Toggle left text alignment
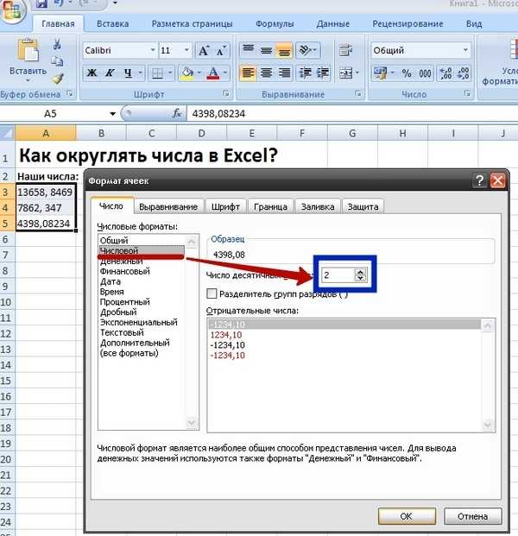The height and width of the screenshot is (536, 518). 248,73
